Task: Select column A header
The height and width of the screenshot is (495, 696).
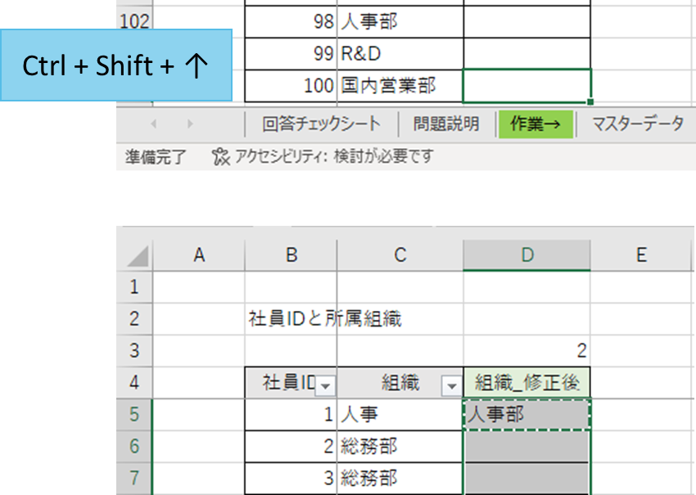Action: (x=199, y=255)
